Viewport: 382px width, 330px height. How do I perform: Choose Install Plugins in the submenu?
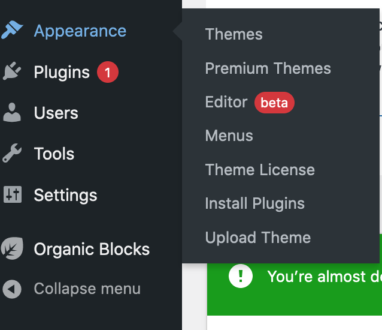[x=255, y=203]
